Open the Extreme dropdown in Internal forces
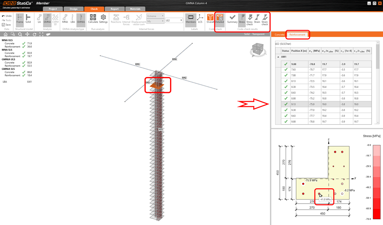 (x=155, y=16)
